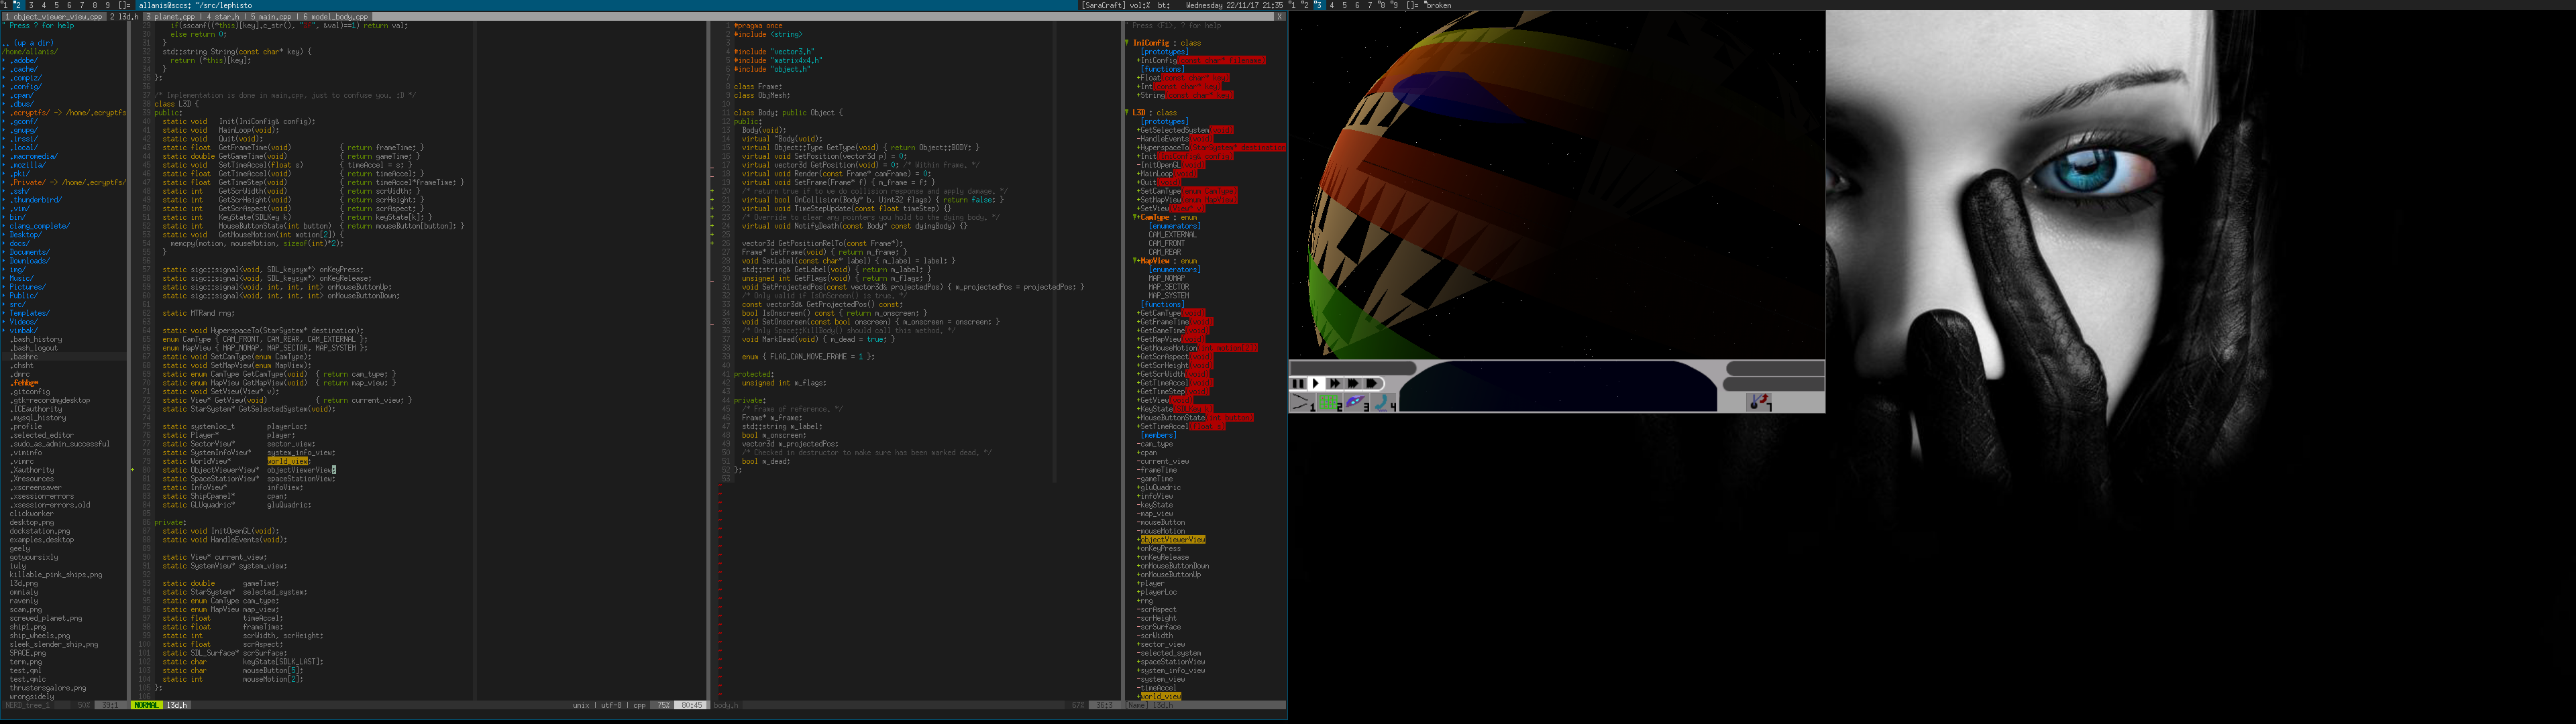Viewport: 2576px width, 724px height.
Task: Click the '.. (up a dir)' link
Action: (x=28, y=43)
